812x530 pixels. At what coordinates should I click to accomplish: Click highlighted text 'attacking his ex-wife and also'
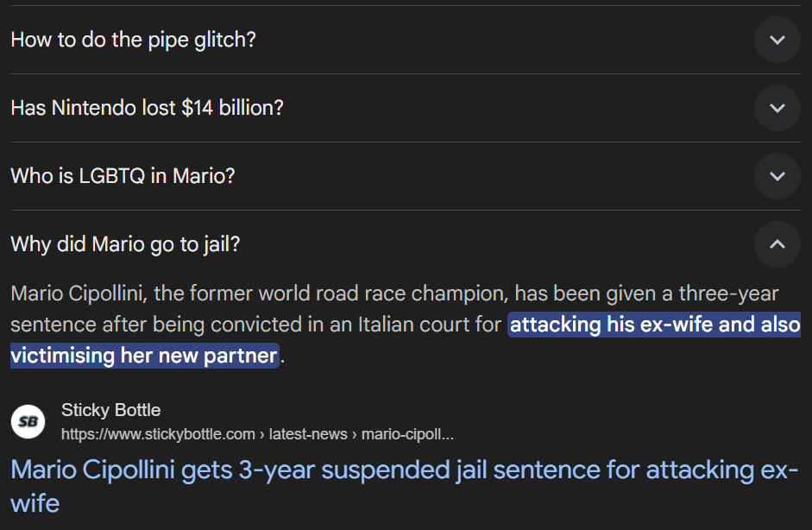pyautogui.click(x=655, y=325)
